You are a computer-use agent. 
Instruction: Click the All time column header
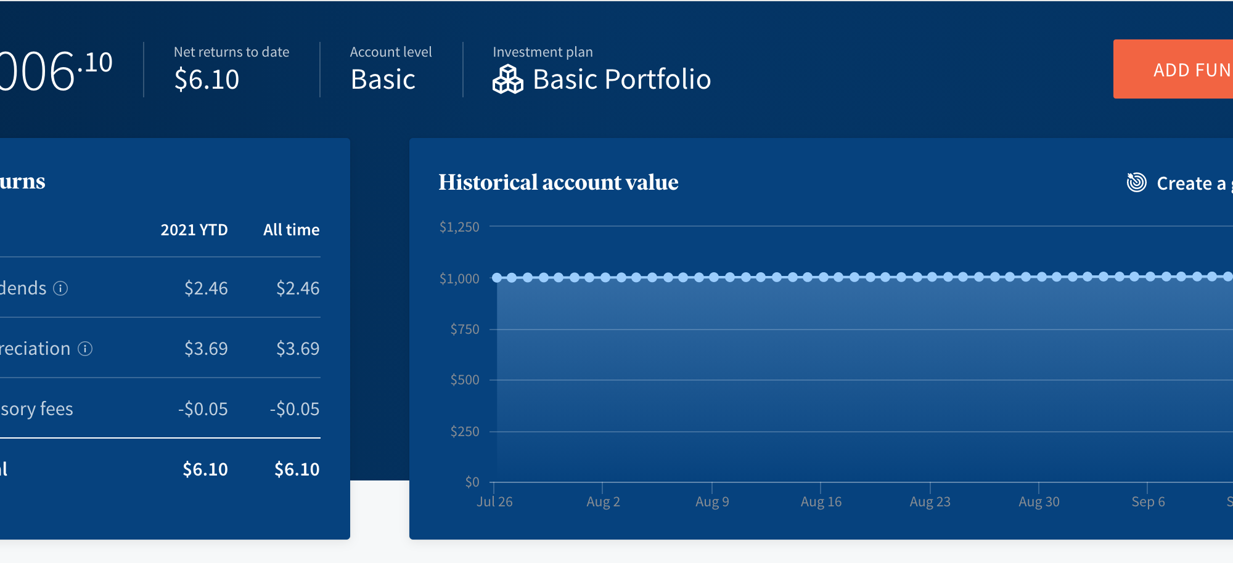[291, 230]
